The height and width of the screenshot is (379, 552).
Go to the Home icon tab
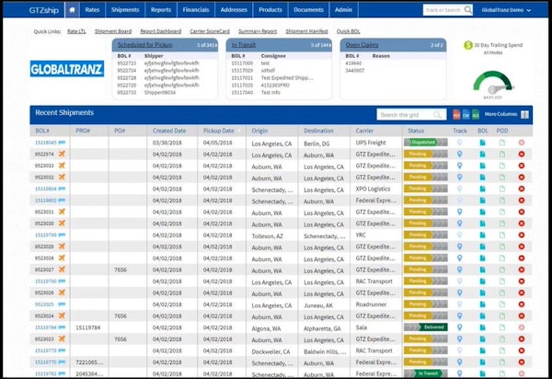coord(72,10)
